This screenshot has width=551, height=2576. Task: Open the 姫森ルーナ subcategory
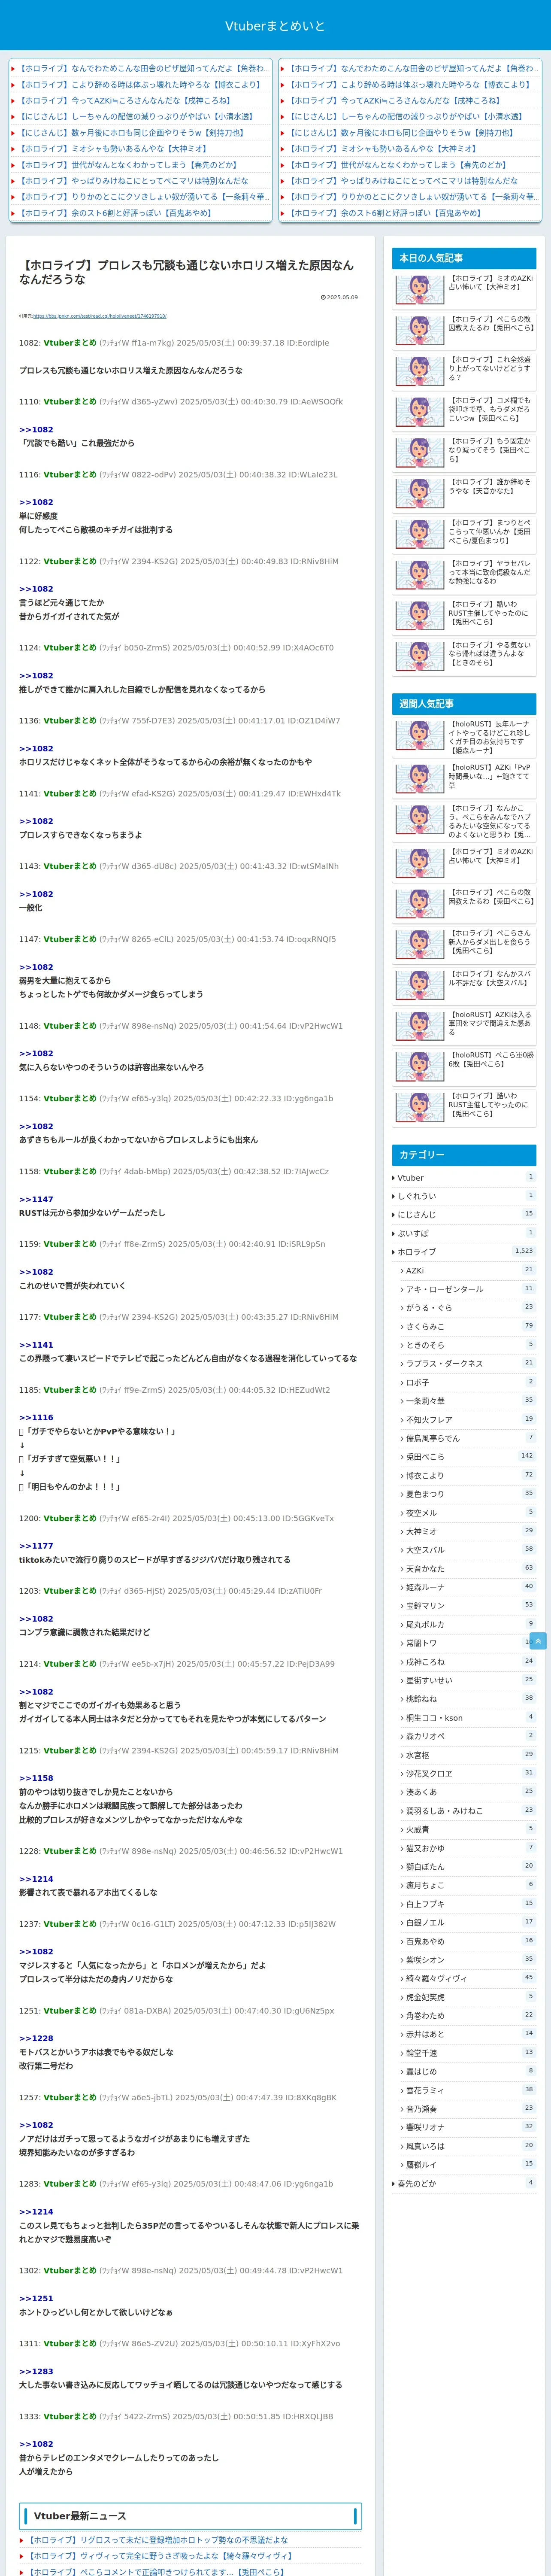[468, 1587]
